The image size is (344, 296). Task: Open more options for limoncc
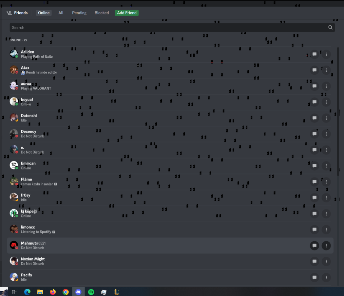point(326,230)
